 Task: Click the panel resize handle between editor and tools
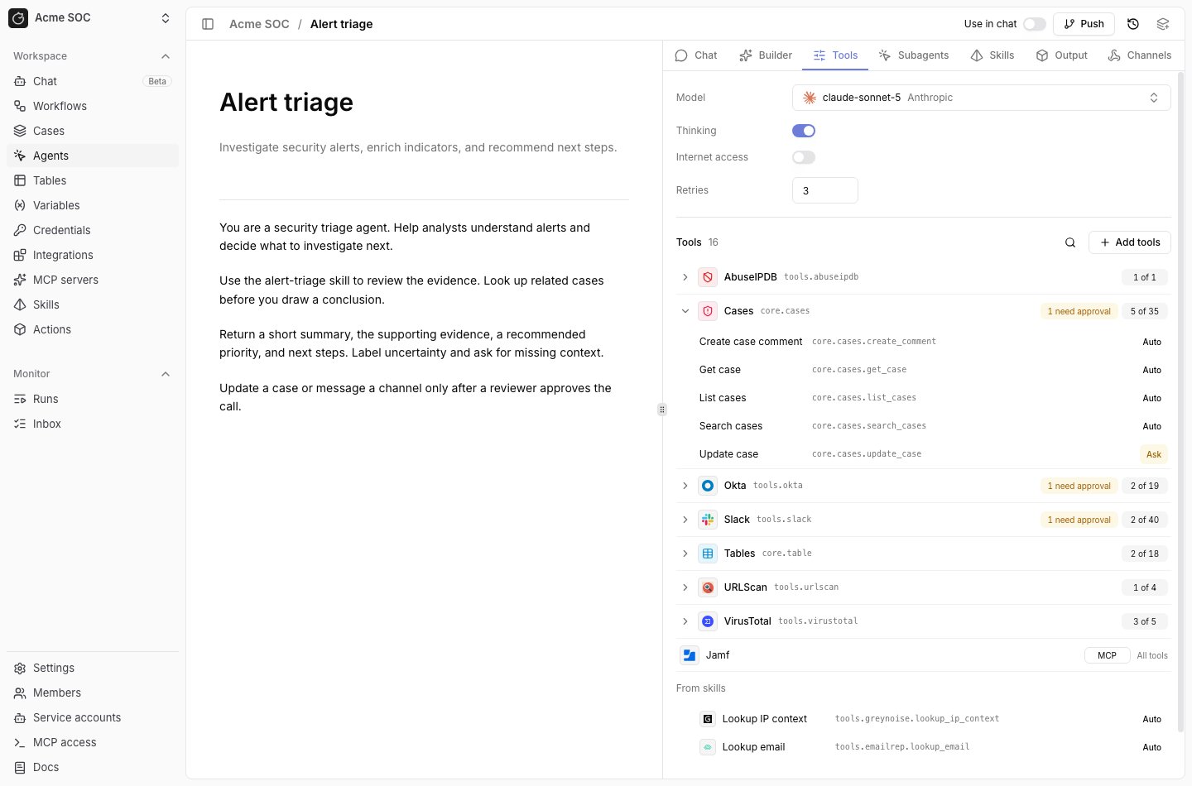(662, 410)
